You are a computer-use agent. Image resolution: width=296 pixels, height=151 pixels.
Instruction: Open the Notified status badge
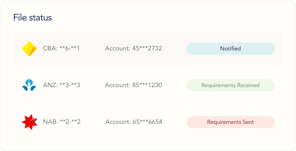(x=230, y=49)
